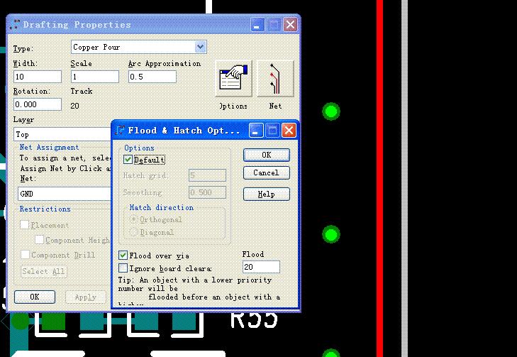Image resolution: width=517 pixels, height=357 pixels.
Task: Toggle the Component Drill checkbox
Action: point(25,254)
